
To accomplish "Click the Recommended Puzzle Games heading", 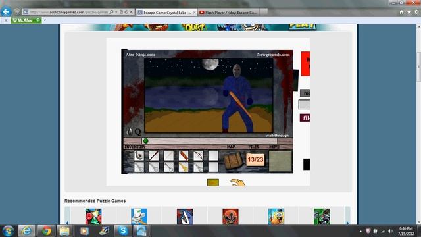I will click(x=95, y=201).
